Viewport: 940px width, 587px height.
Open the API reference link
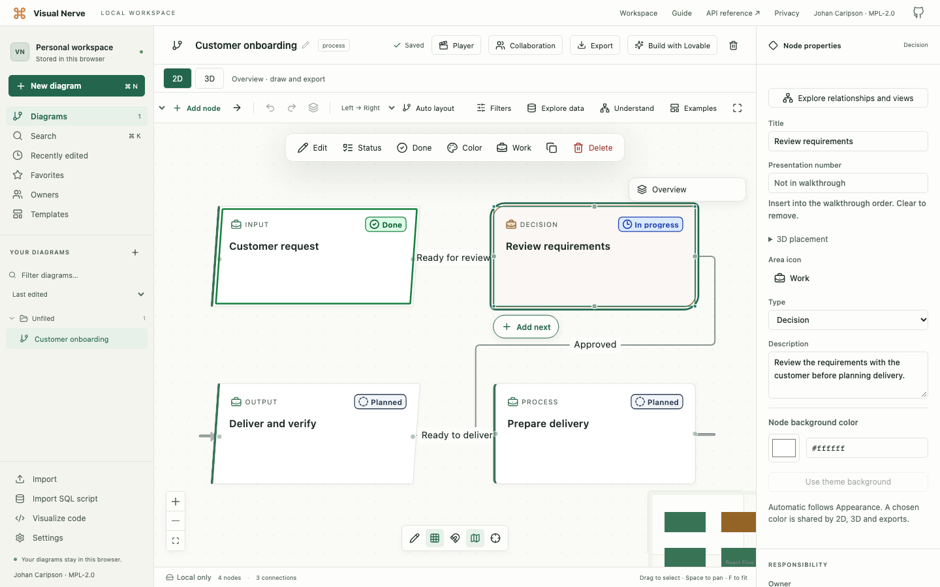coord(733,13)
